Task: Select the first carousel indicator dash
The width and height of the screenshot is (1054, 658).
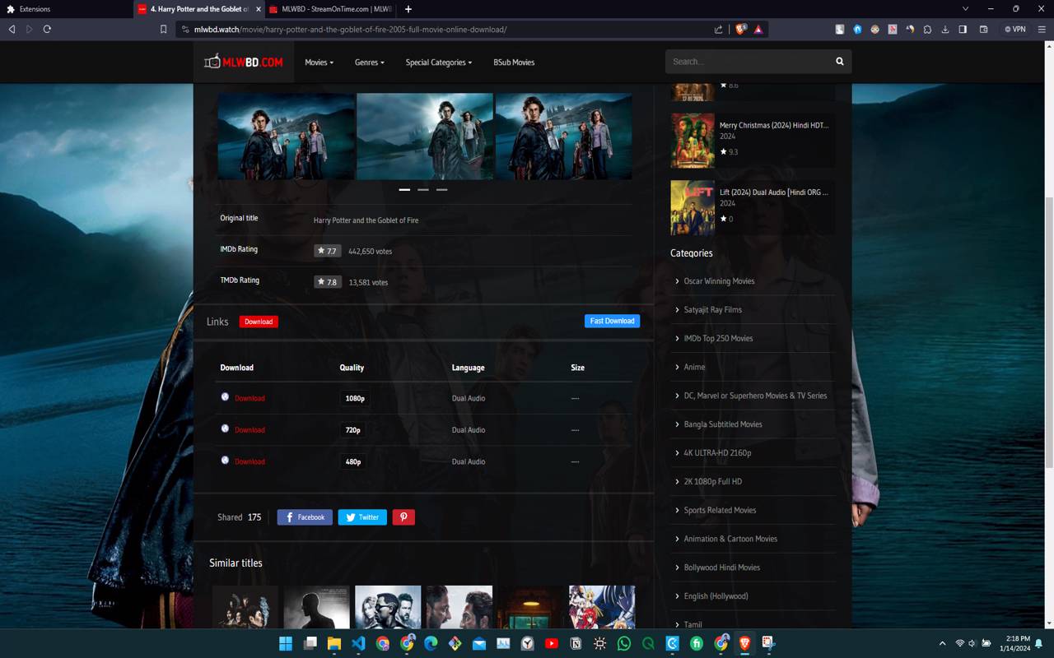Action: pos(404,189)
